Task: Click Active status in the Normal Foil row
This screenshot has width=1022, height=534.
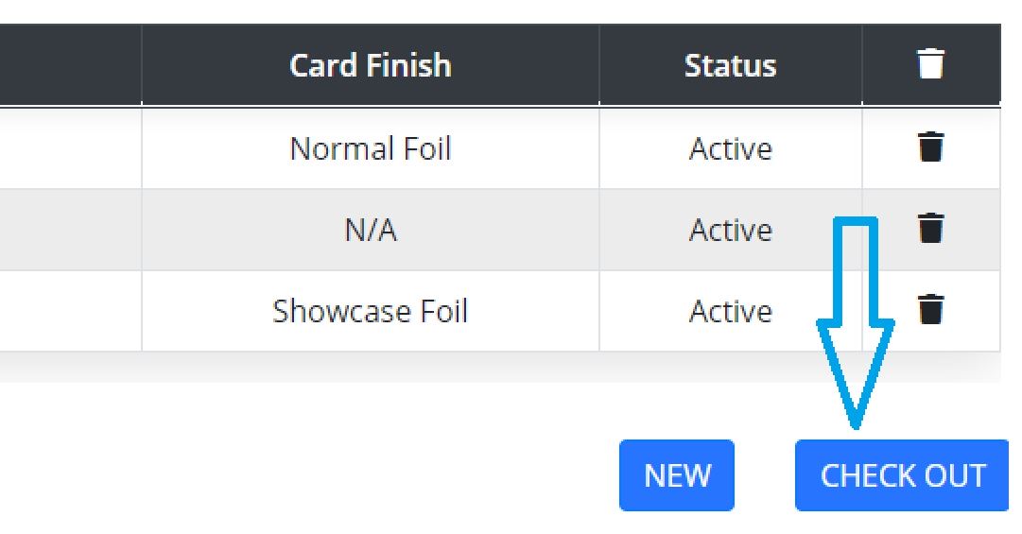Action: (x=731, y=148)
